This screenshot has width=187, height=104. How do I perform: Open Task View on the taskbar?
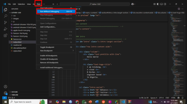[51, 102]
